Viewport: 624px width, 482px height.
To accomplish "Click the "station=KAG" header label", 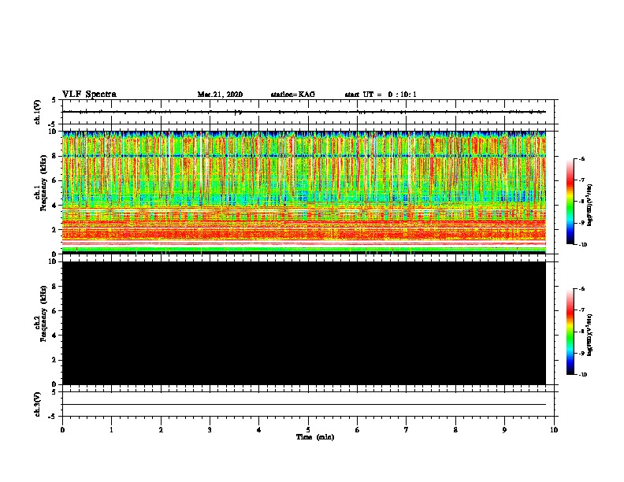I will pos(293,95).
